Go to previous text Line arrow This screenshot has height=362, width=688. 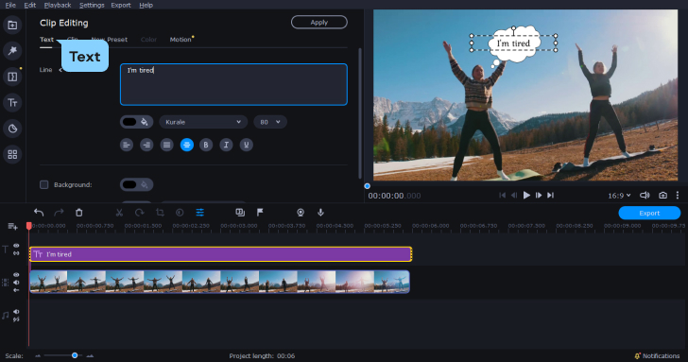click(x=60, y=70)
